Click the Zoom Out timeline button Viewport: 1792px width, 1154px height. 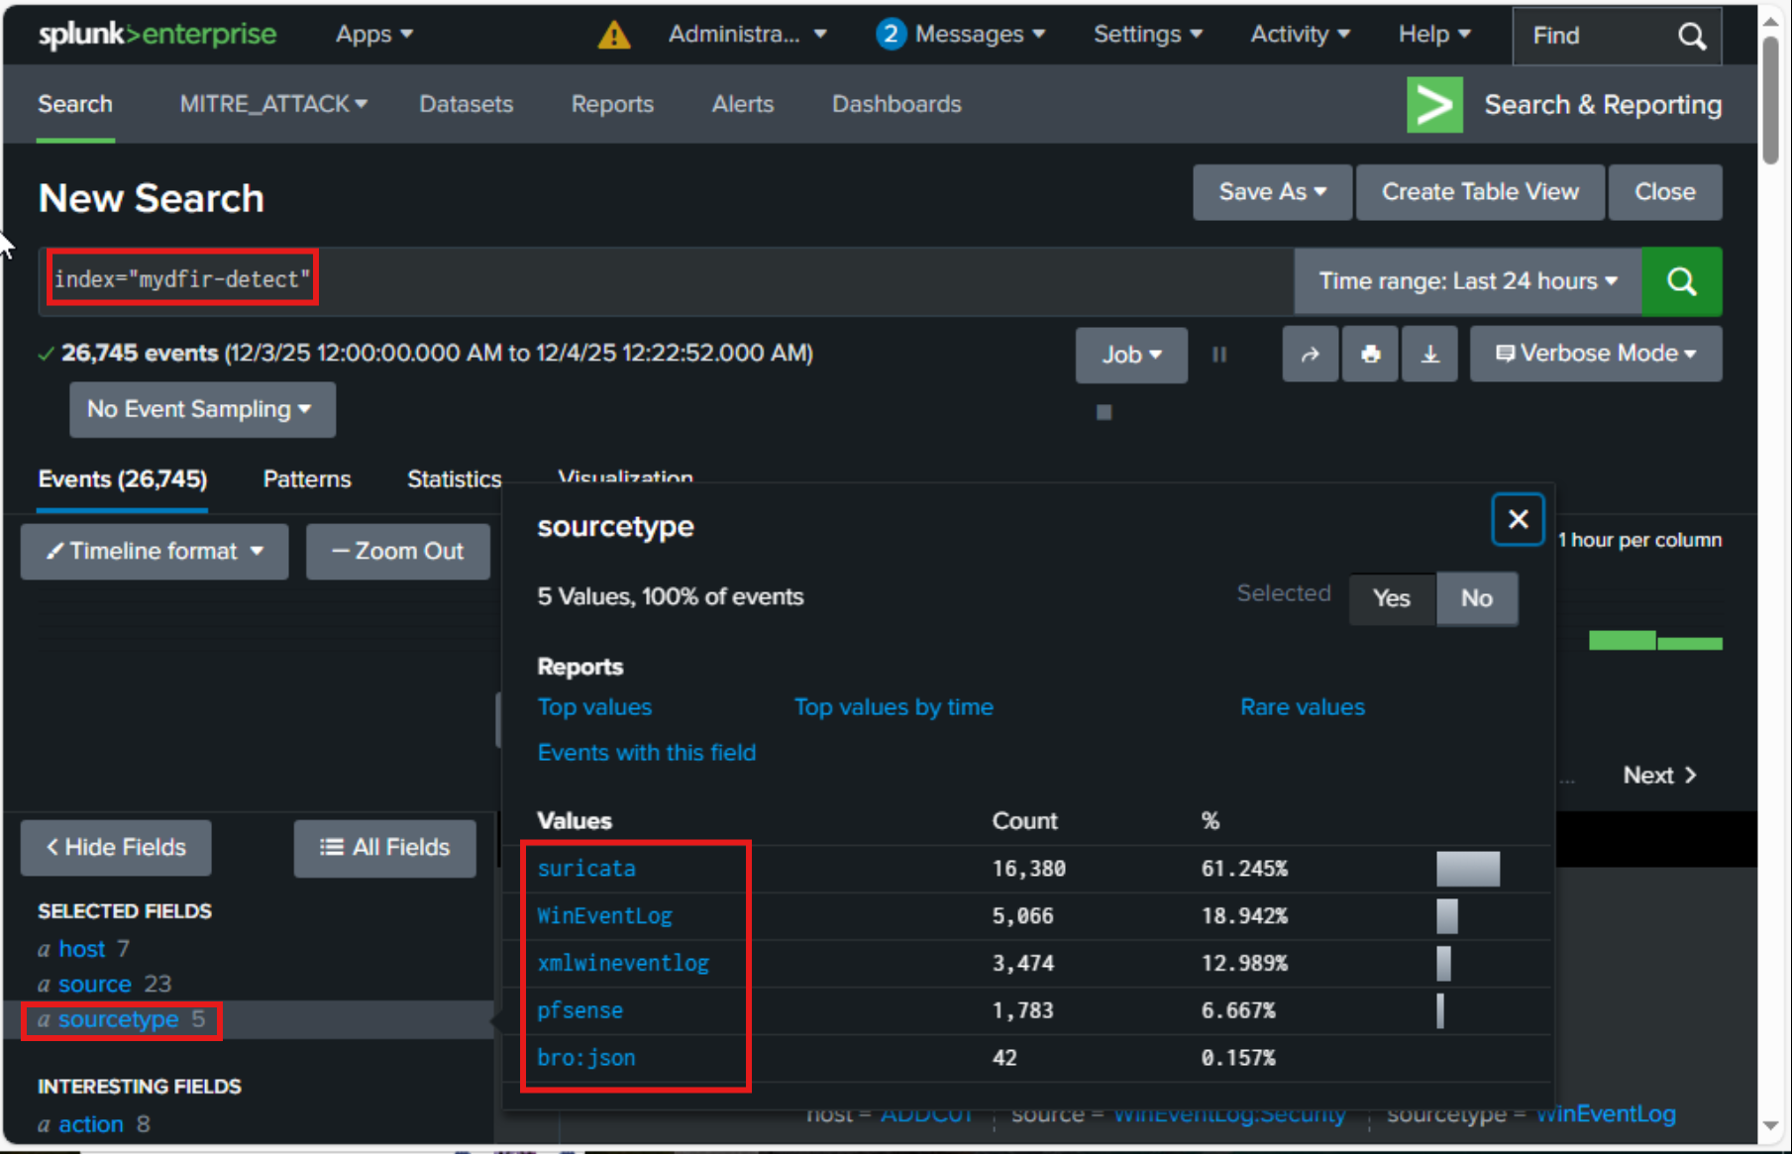click(398, 552)
